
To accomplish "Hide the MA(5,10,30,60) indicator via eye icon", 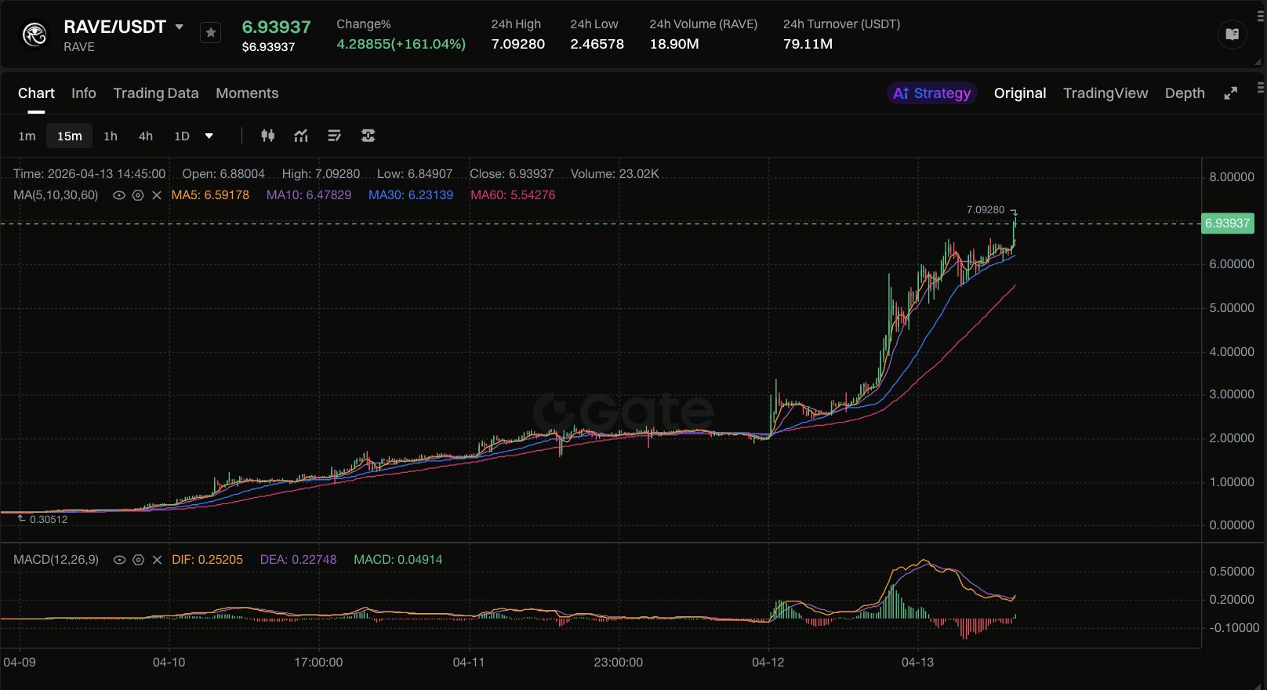I will pos(119,195).
